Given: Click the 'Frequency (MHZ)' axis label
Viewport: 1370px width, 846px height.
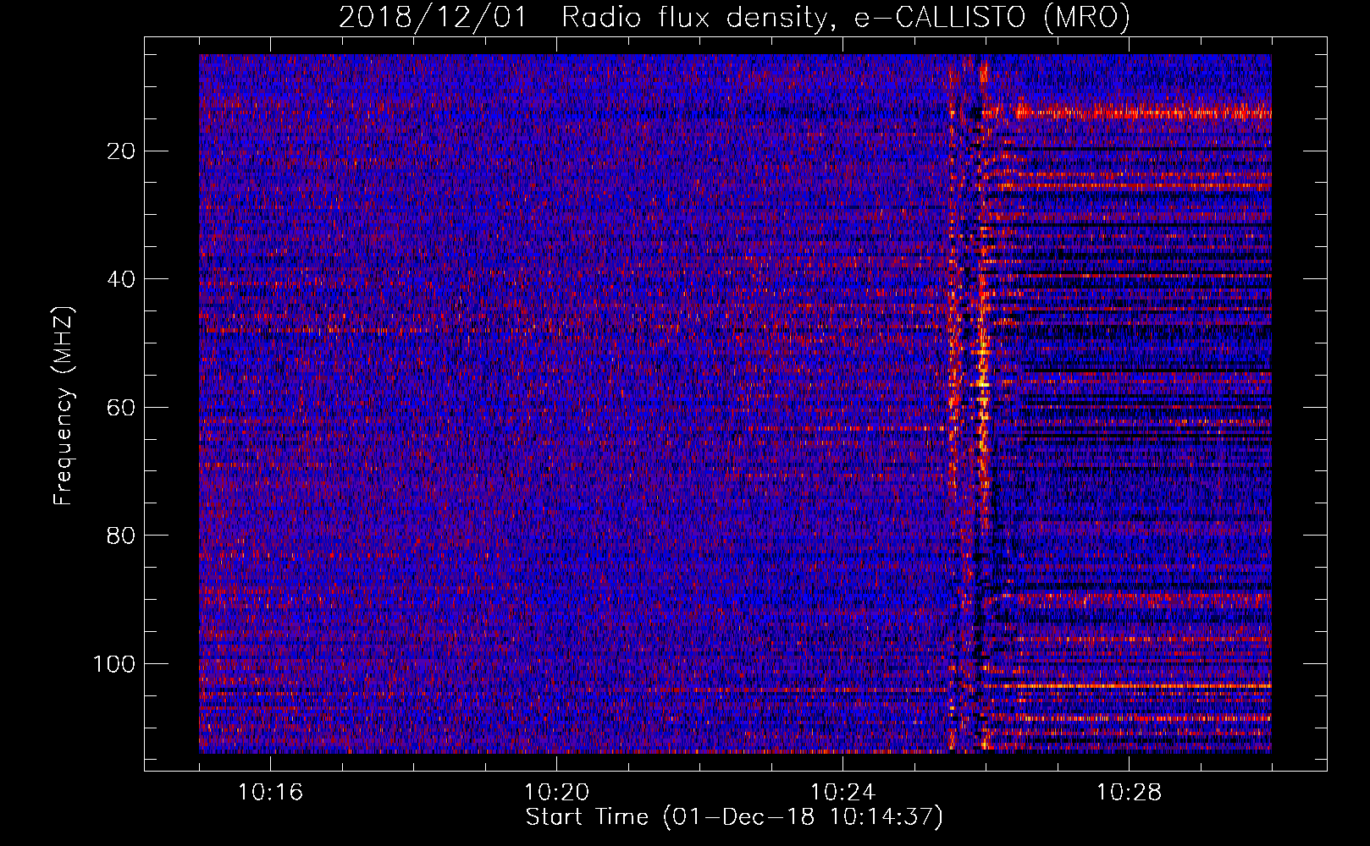Looking at the screenshot, I should click(x=64, y=406).
